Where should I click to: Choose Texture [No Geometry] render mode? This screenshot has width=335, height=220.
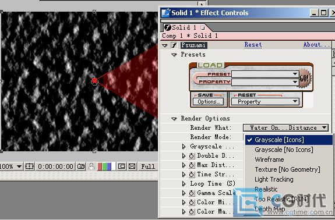[x=289, y=169]
